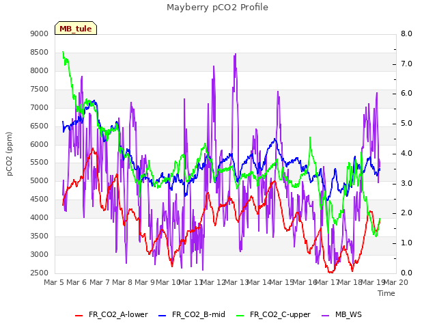Click blue FR_CO2_B-mid legend swatch
The height and width of the screenshot is (328, 437).
[163, 315]
